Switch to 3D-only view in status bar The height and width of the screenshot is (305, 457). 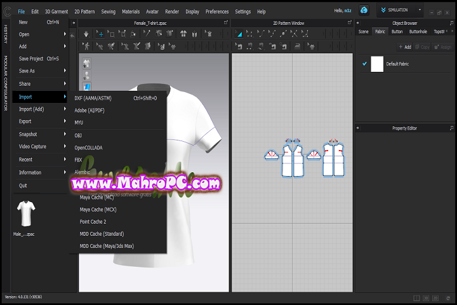point(426,298)
